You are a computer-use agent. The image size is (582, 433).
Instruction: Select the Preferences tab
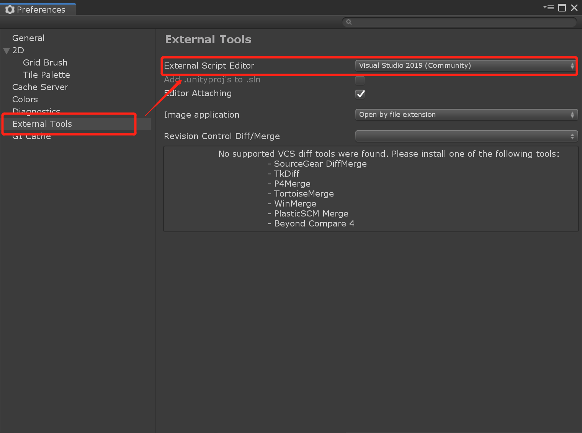click(x=38, y=10)
